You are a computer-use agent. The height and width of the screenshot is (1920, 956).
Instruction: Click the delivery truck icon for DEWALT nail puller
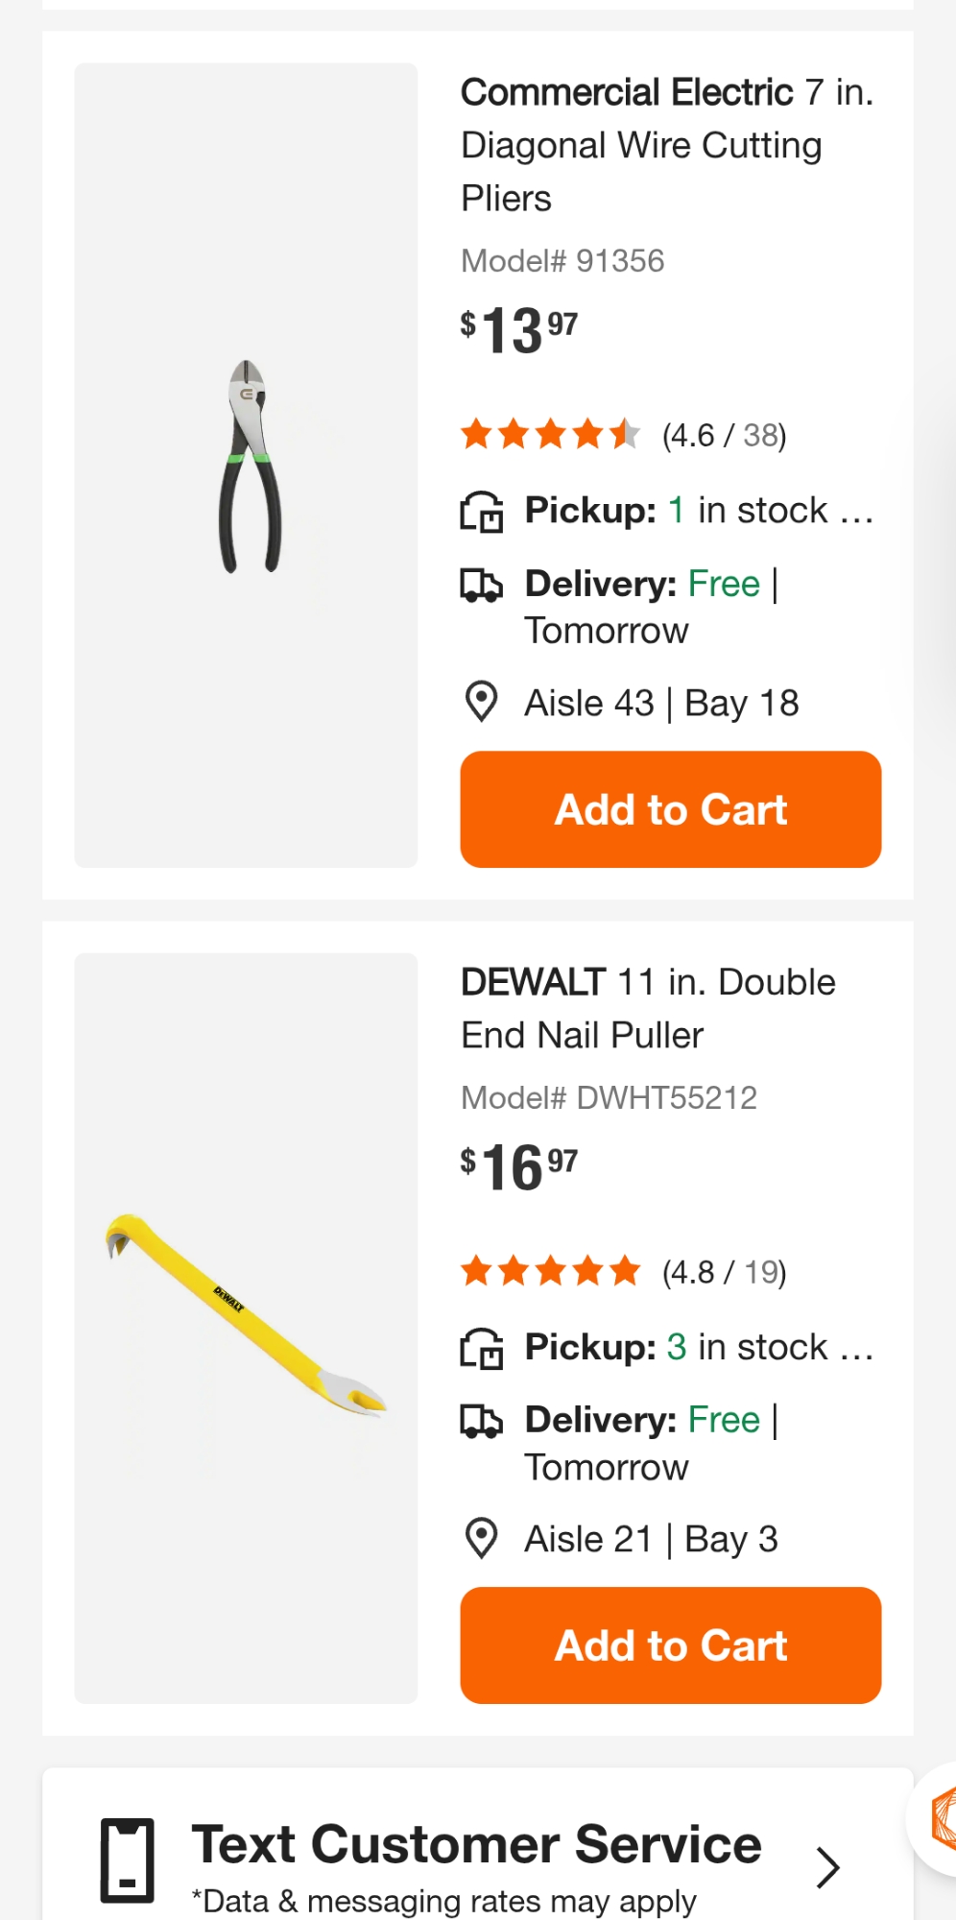[482, 1421]
